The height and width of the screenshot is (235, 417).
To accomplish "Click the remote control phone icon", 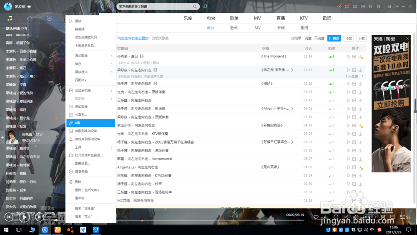I will click(389, 6).
